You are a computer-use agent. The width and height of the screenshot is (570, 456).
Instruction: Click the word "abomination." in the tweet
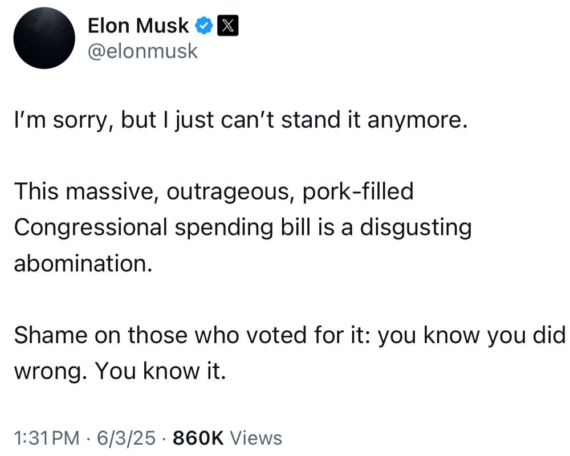[x=83, y=263]
